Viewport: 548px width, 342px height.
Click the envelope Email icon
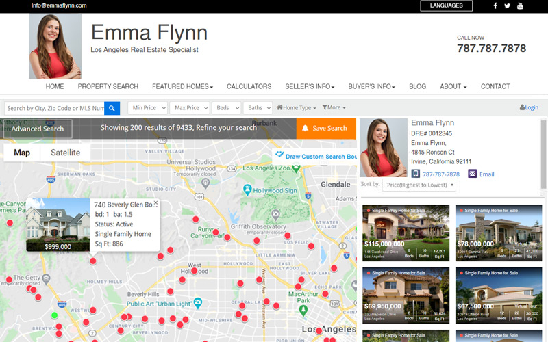point(473,174)
